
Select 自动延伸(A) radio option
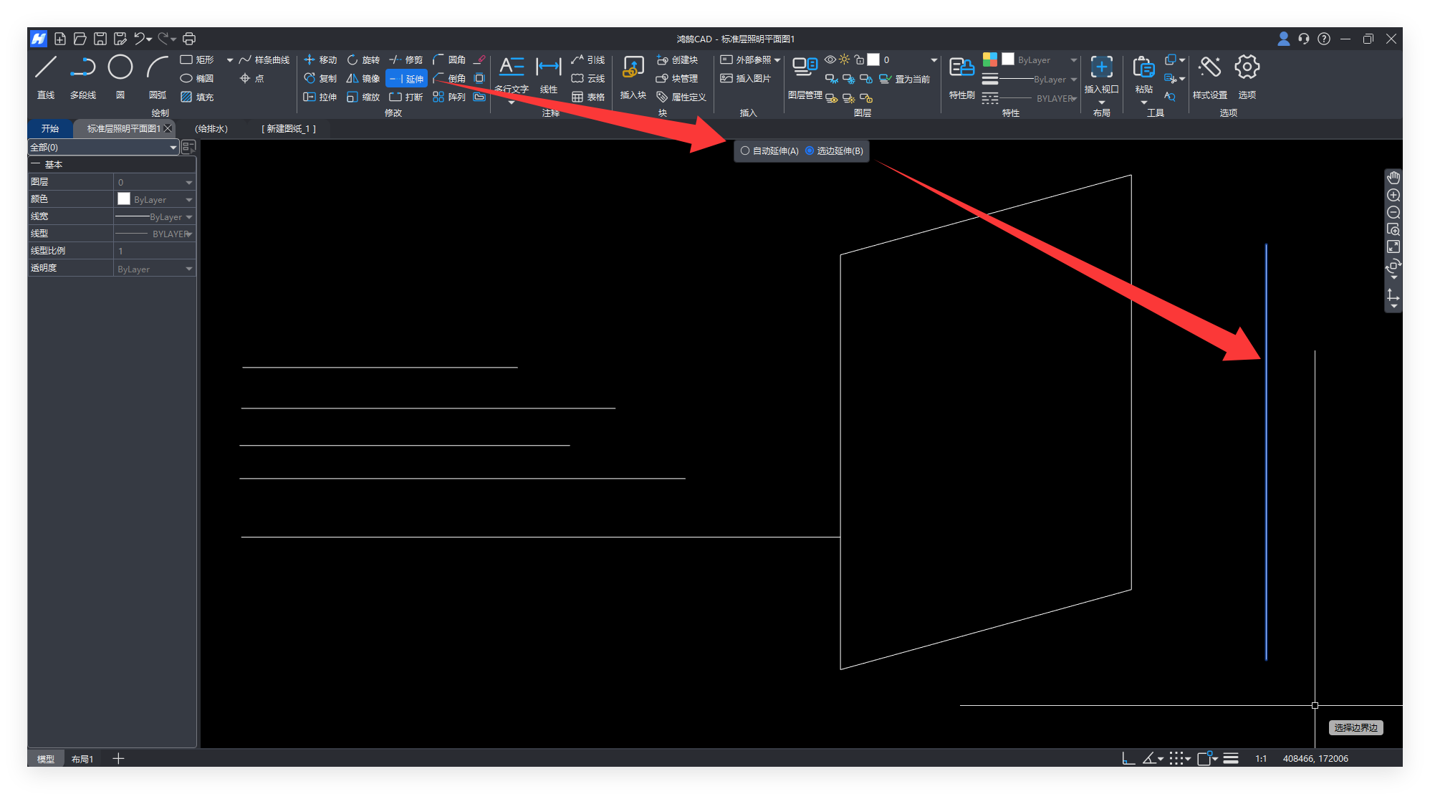click(745, 151)
